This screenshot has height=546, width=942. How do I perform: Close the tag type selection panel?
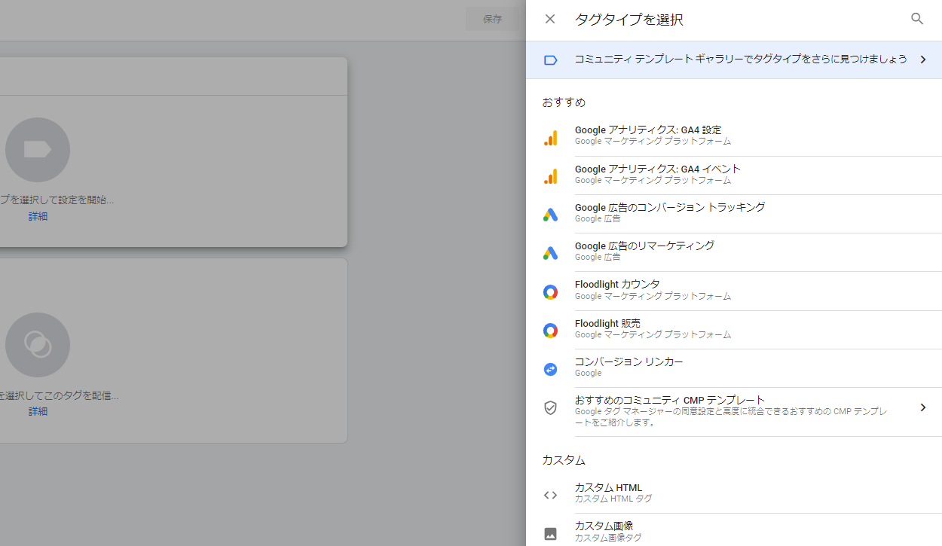(550, 19)
